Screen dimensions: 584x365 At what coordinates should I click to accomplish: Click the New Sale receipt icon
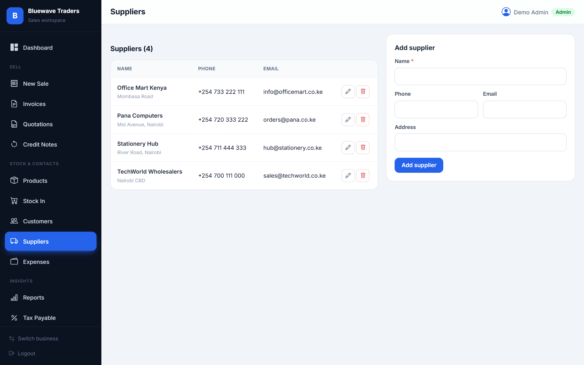[14, 84]
